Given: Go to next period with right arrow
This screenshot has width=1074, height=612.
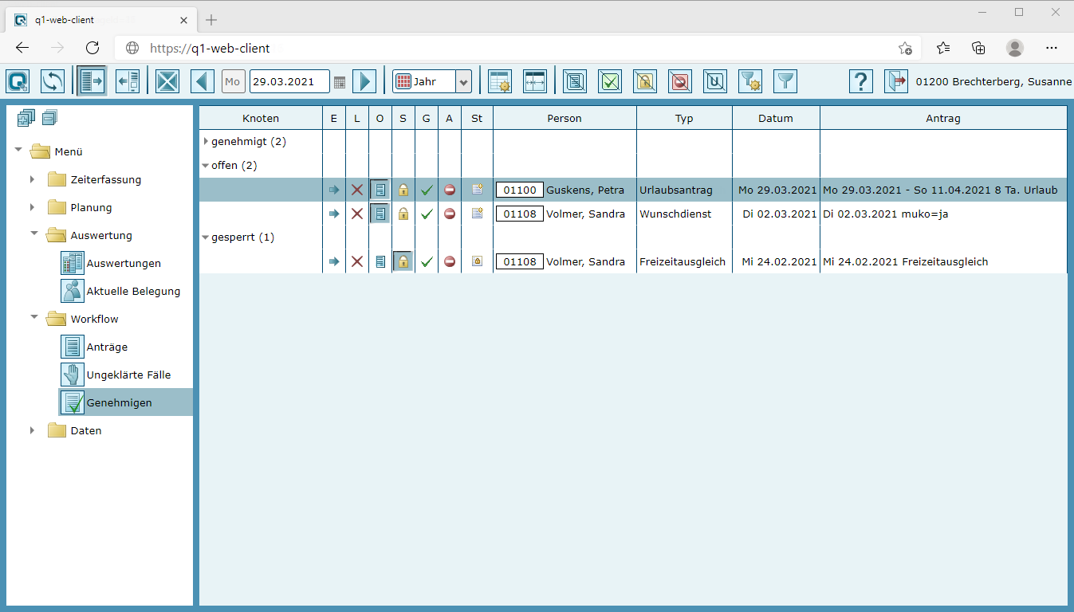Looking at the screenshot, I should click(x=364, y=81).
